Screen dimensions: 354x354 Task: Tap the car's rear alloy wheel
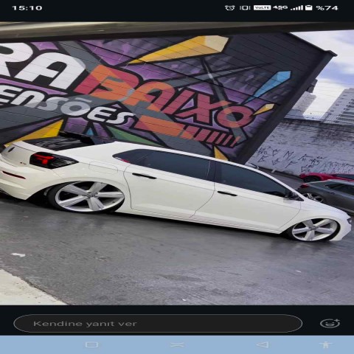(x=88, y=197)
